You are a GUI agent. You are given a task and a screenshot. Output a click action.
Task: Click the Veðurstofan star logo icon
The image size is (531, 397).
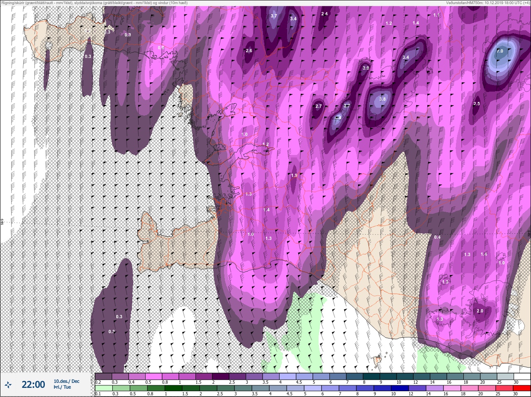(8, 385)
